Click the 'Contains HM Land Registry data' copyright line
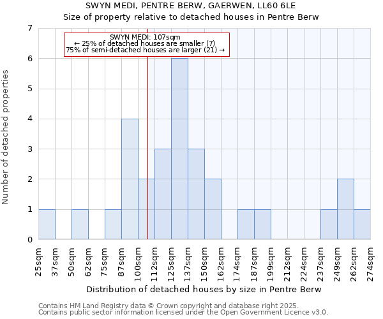The image size is (383, 319). click(x=169, y=306)
